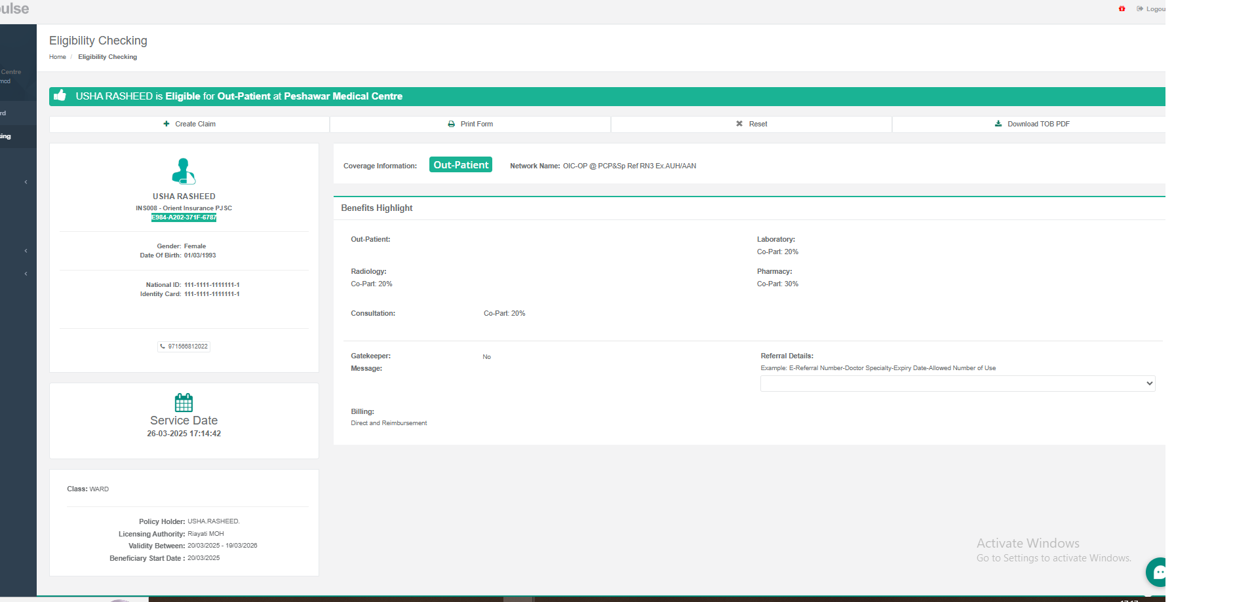
Task: Click the printer icon for Print Form
Action: pos(451,124)
